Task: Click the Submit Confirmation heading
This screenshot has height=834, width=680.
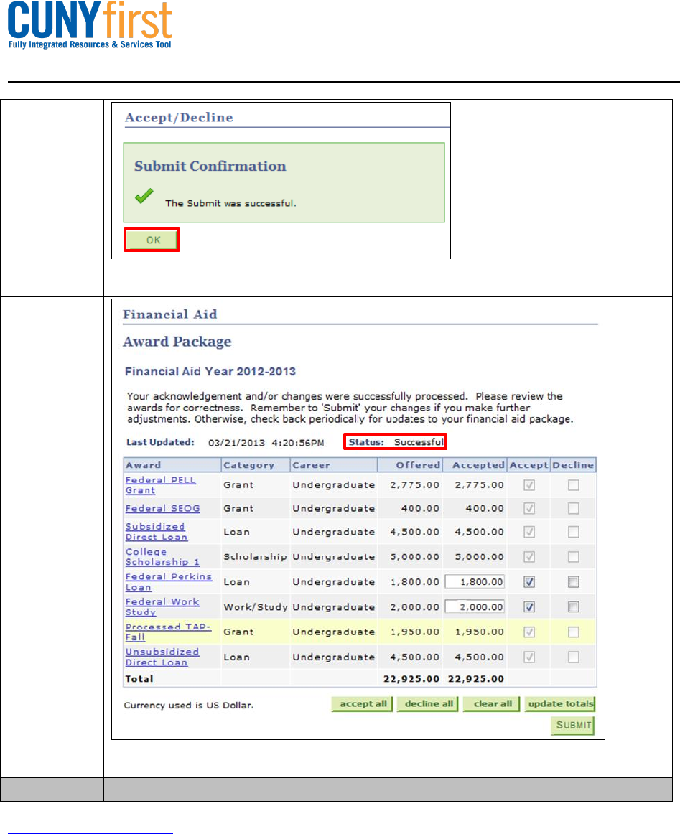Action: [x=210, y=166]
